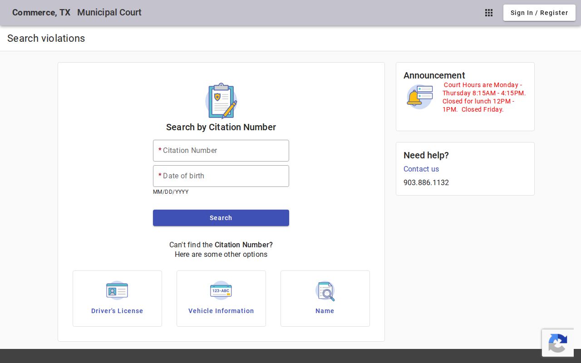Select the Vehicle Information search option

(221, 299)
